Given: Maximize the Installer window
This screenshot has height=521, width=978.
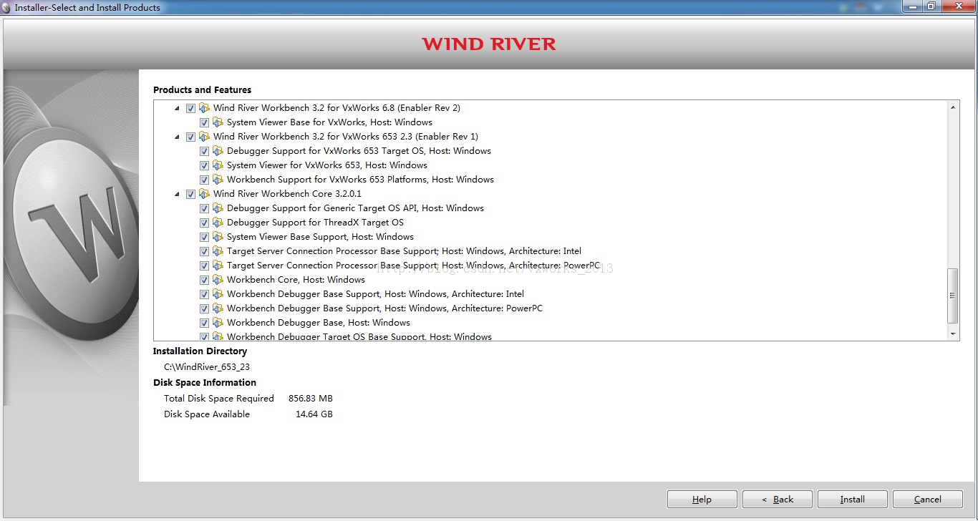Looking at the screenshot, I should point(931,6).
